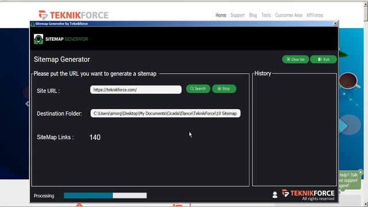The image size is (368, 207).
Task: Click the SiteMap Links count 140
Action: (95, 137)
